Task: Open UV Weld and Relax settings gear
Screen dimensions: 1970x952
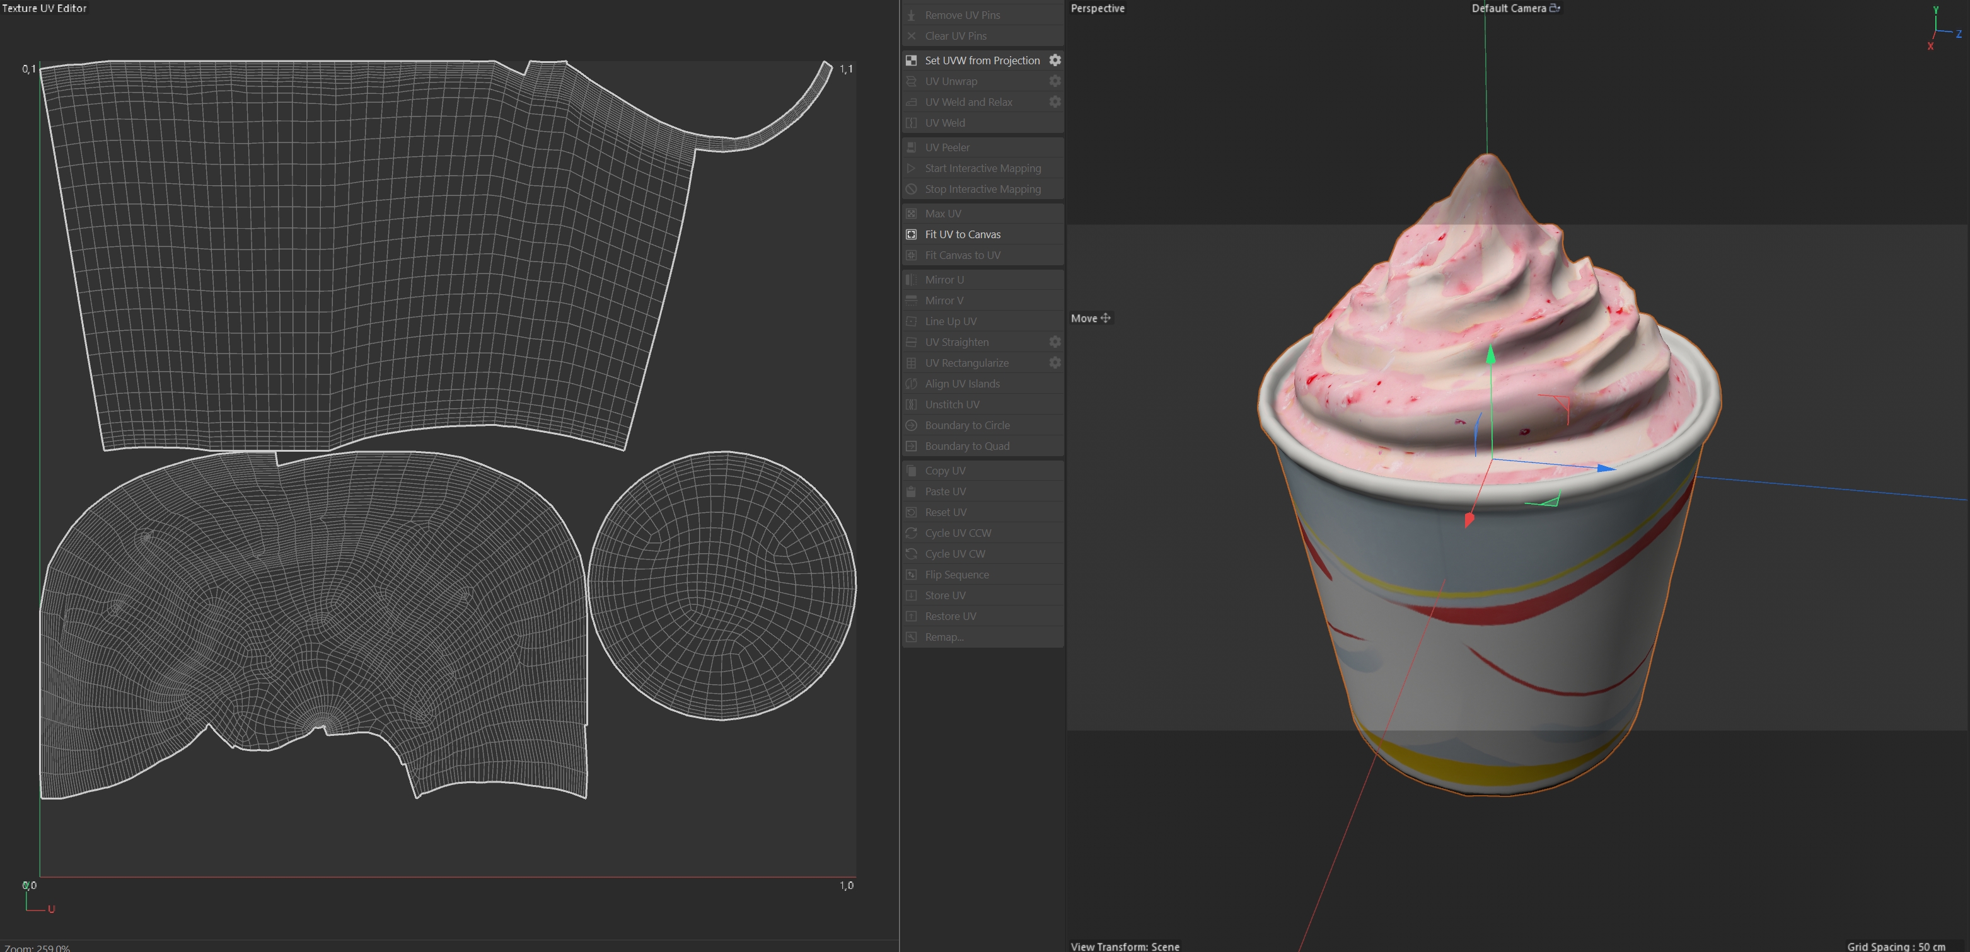Action: tap(1055, 101)
